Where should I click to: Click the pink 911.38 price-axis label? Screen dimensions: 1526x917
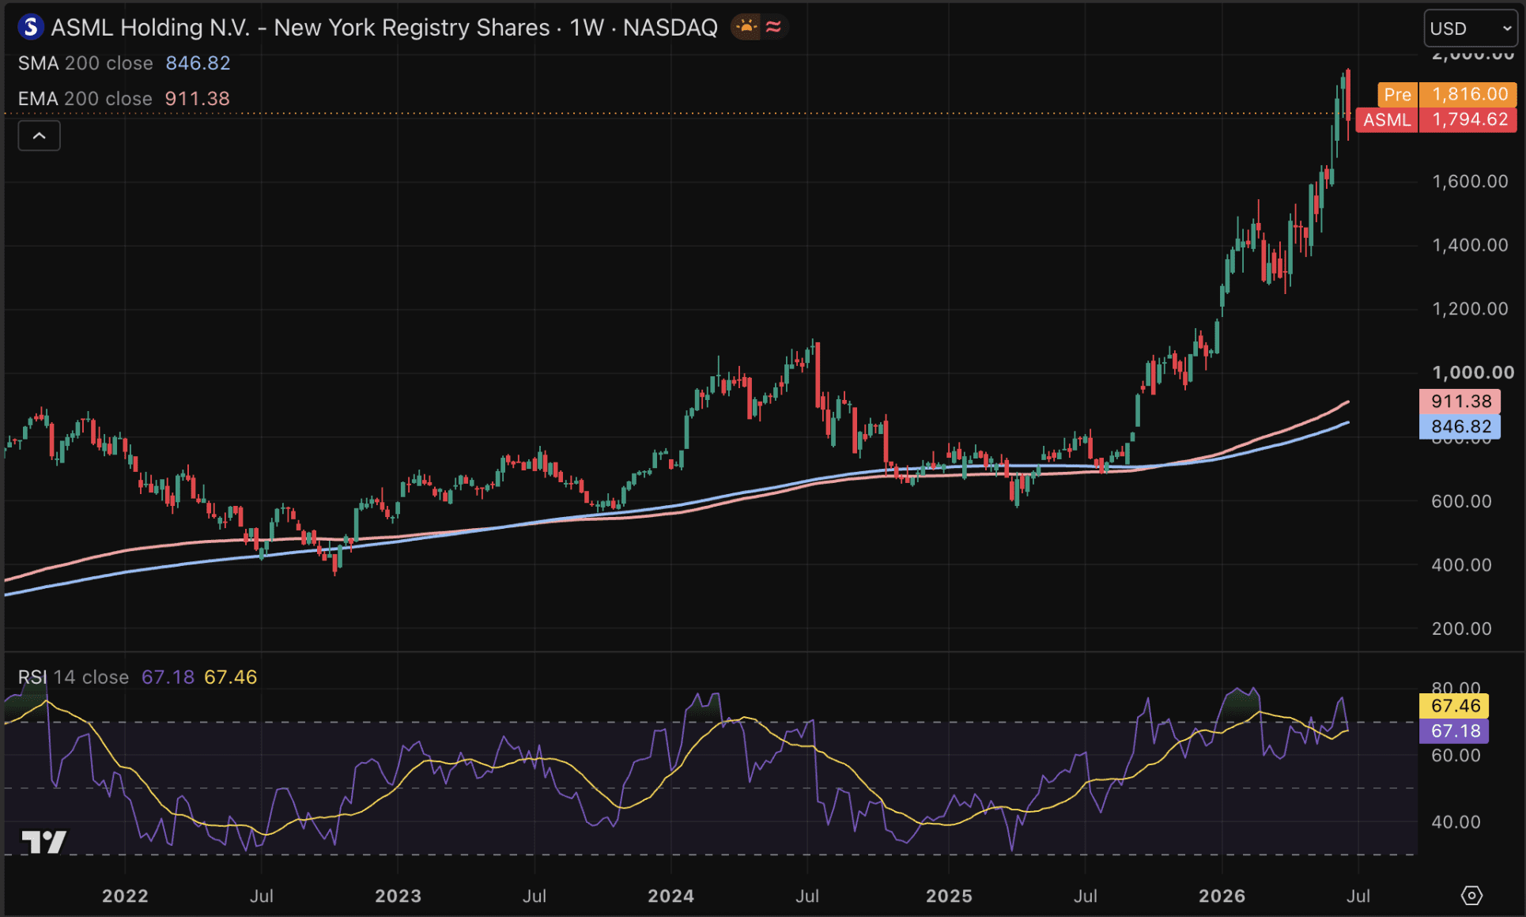1460,402
